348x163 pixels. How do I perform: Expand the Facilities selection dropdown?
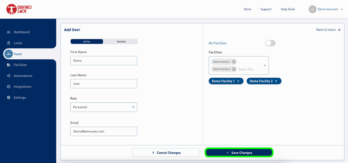click(265, 65)
